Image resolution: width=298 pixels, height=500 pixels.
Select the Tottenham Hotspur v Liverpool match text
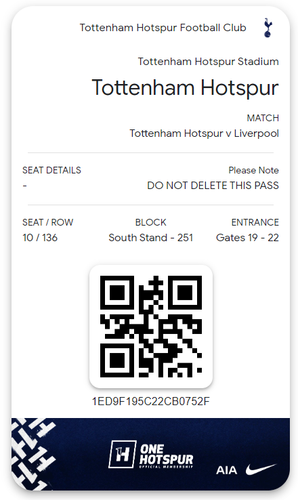[205, 133]
